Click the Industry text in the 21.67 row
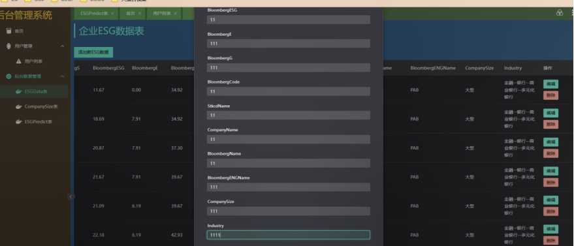The image size is (574, 246). point(519,177)
